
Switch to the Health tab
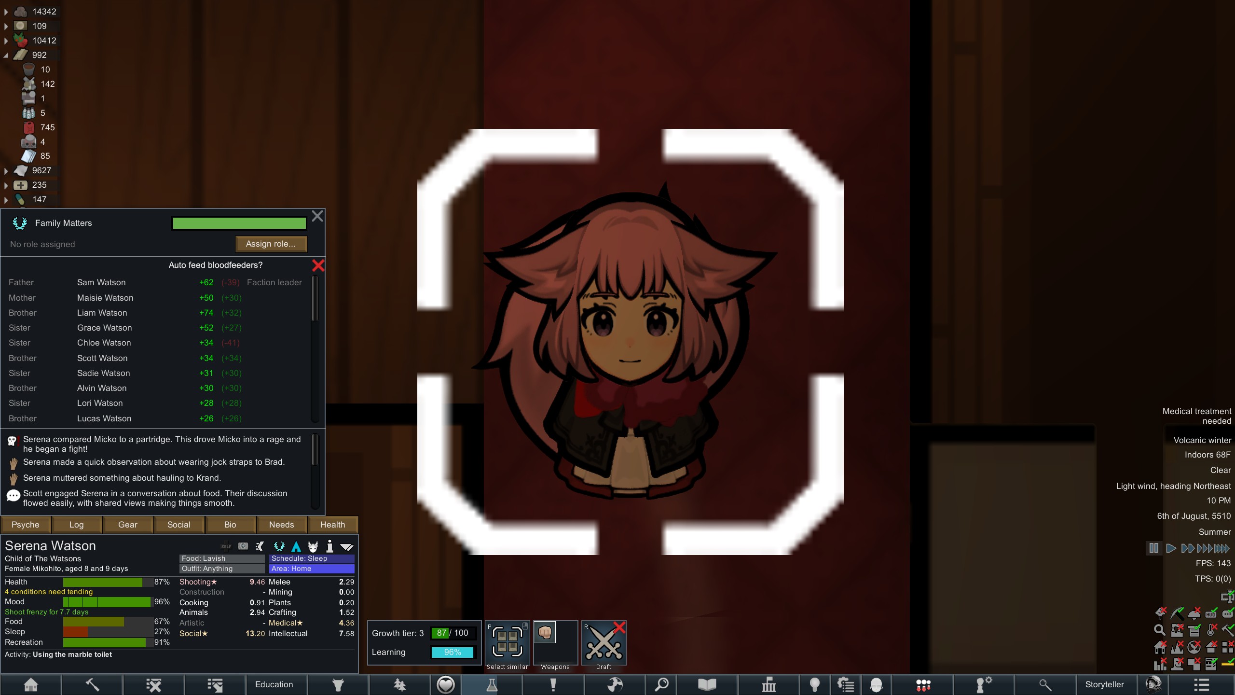[x=332, y=525]
